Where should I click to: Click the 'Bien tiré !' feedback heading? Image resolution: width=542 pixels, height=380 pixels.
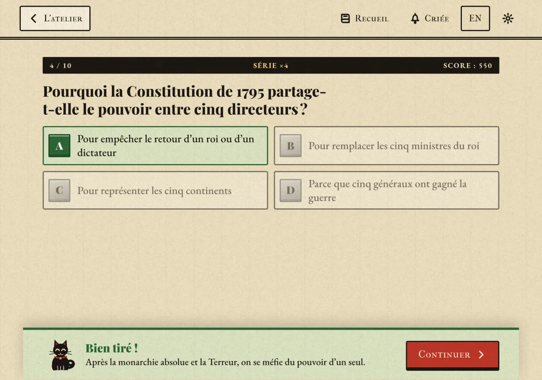pyautogui.click(x=111, y=348)
